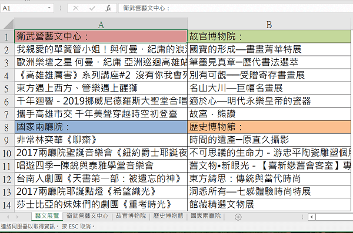Viewport: 353px width, 233px height.
Task: Select row 6 header
Action: [x=7, y=102]
